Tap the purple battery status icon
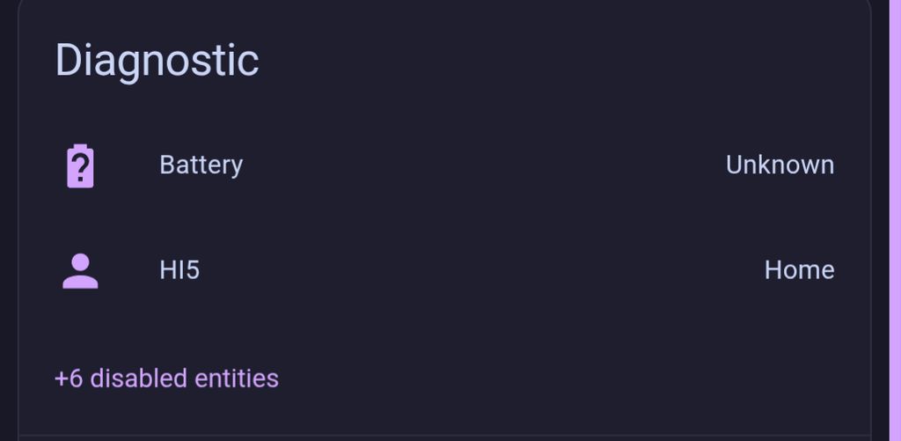Viewport: 901px width, 441px height. (x=80, y=165)
